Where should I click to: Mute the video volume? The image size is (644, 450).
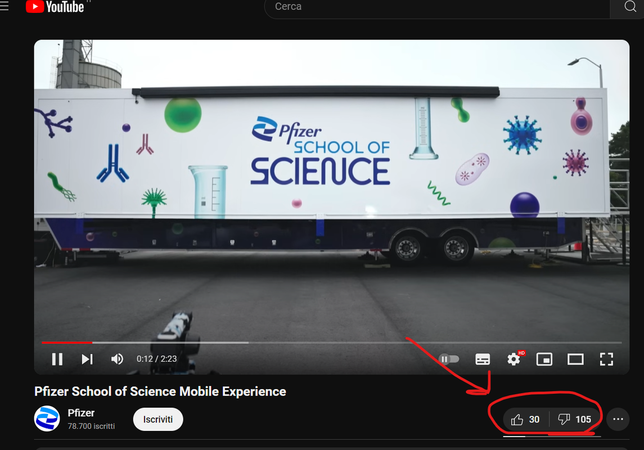pyautogui.click(x=117, y=359)
